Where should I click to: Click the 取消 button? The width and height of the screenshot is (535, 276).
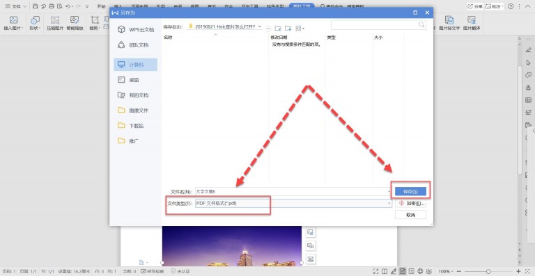tap(410, 215)
